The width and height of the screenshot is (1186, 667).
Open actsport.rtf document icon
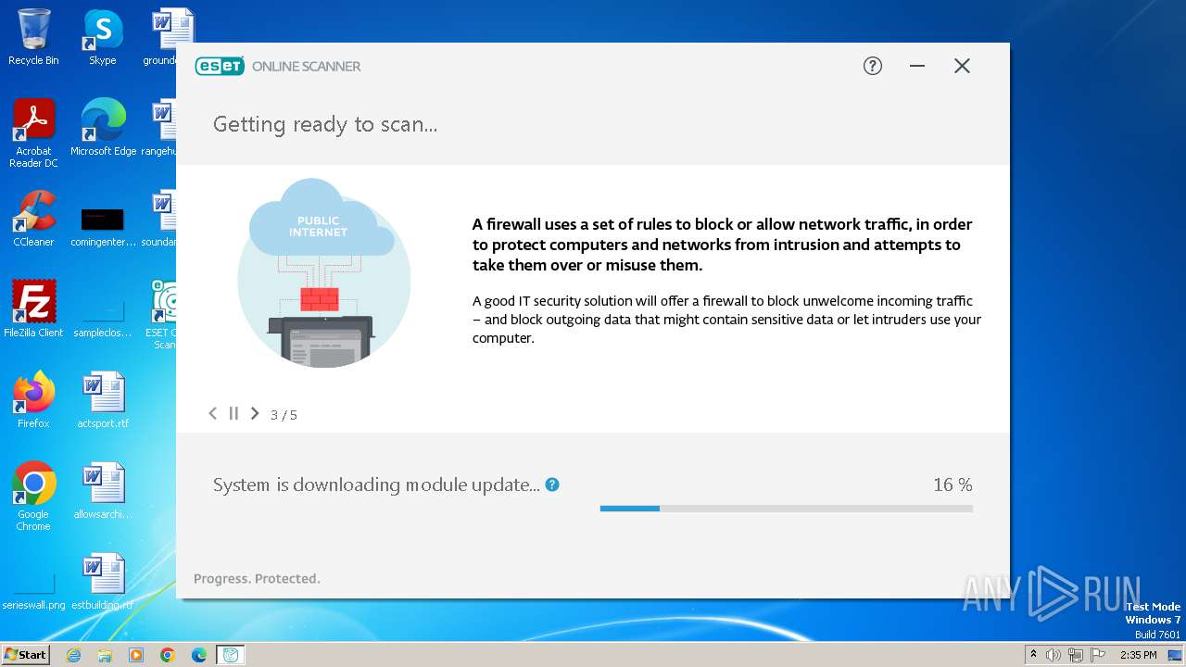[x=103, y=400]
